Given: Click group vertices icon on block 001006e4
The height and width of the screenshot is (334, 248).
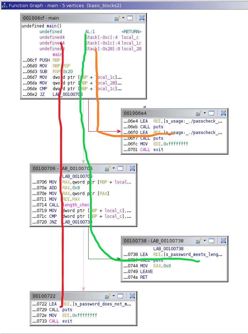Looking at the screenshot, I should [x=223, y=113].
